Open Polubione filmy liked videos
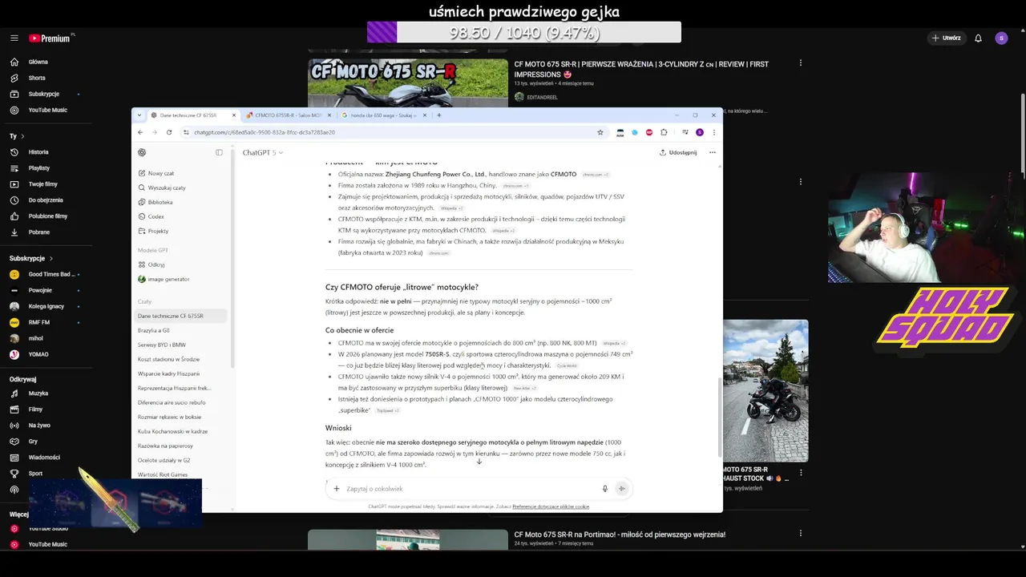 pyautogui.click(x=47, y=216)
